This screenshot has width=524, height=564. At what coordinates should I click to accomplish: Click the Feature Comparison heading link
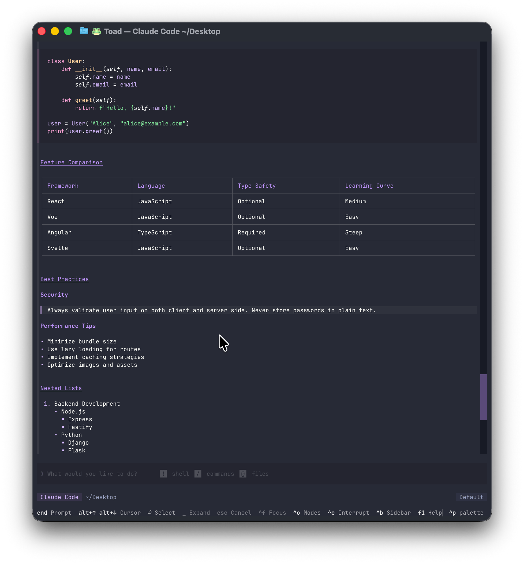tap(71, 162)
